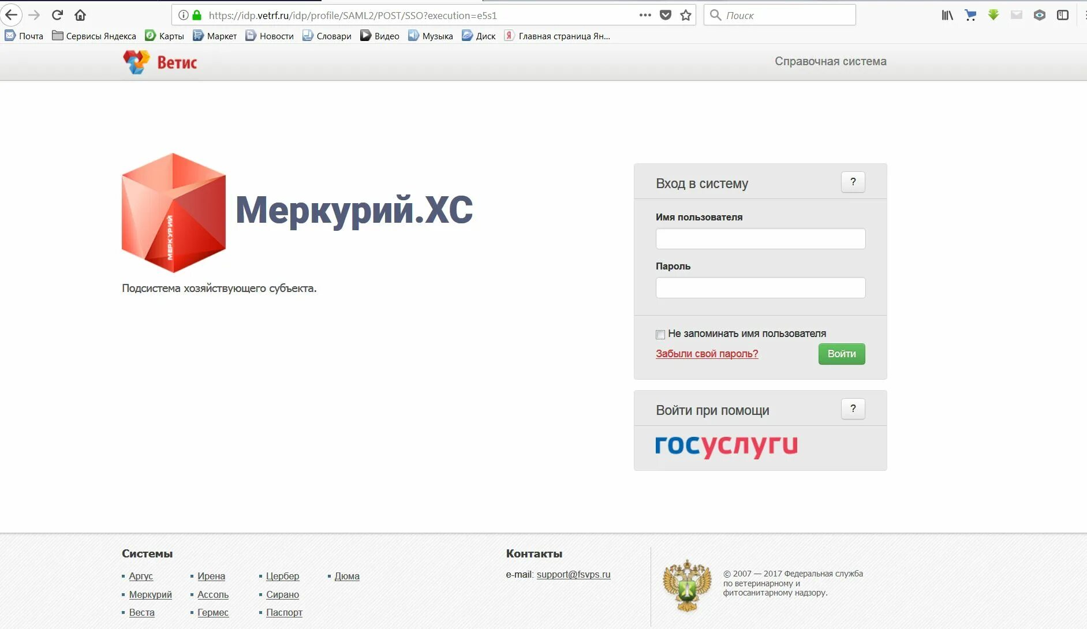Open the Library icon in toolbar

(x=947, y=15)
